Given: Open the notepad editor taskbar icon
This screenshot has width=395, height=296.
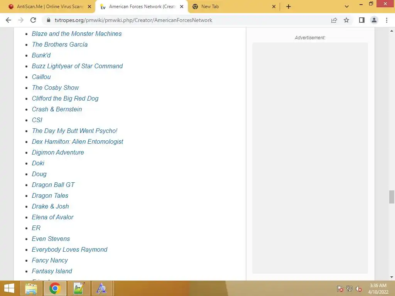Looking at the screenshot, I should coord(79,288).
